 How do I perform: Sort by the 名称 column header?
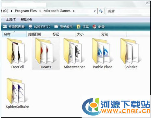point(14,34)
